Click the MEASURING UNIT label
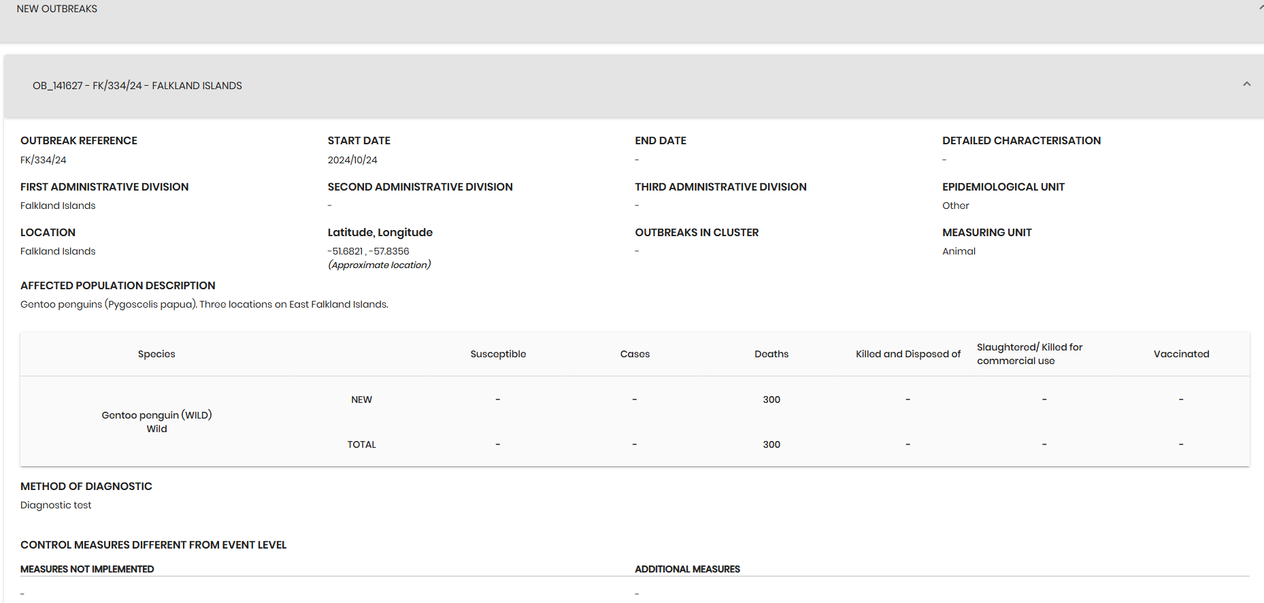The height and width of the screenshot is (603, 1264). pyautogui.click(x=987, y=233)
